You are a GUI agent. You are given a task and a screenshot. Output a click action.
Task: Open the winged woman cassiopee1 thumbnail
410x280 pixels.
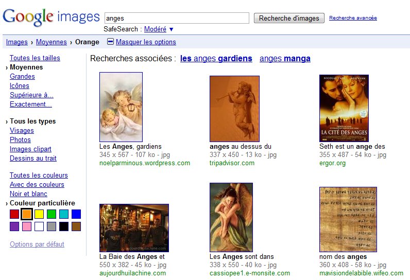(x=231, y=217)
